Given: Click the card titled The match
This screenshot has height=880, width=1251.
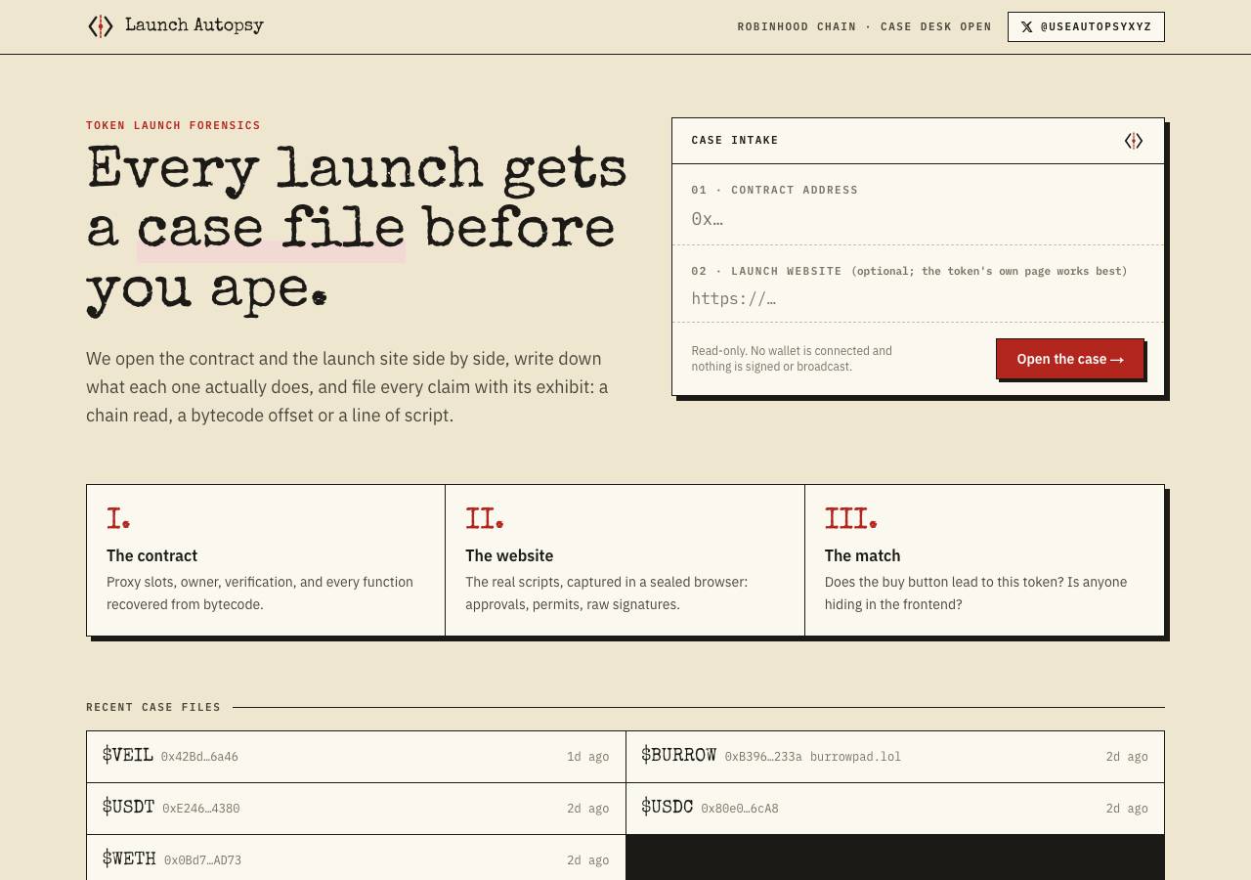Looking at the screenshot, I should pos(984,560).
